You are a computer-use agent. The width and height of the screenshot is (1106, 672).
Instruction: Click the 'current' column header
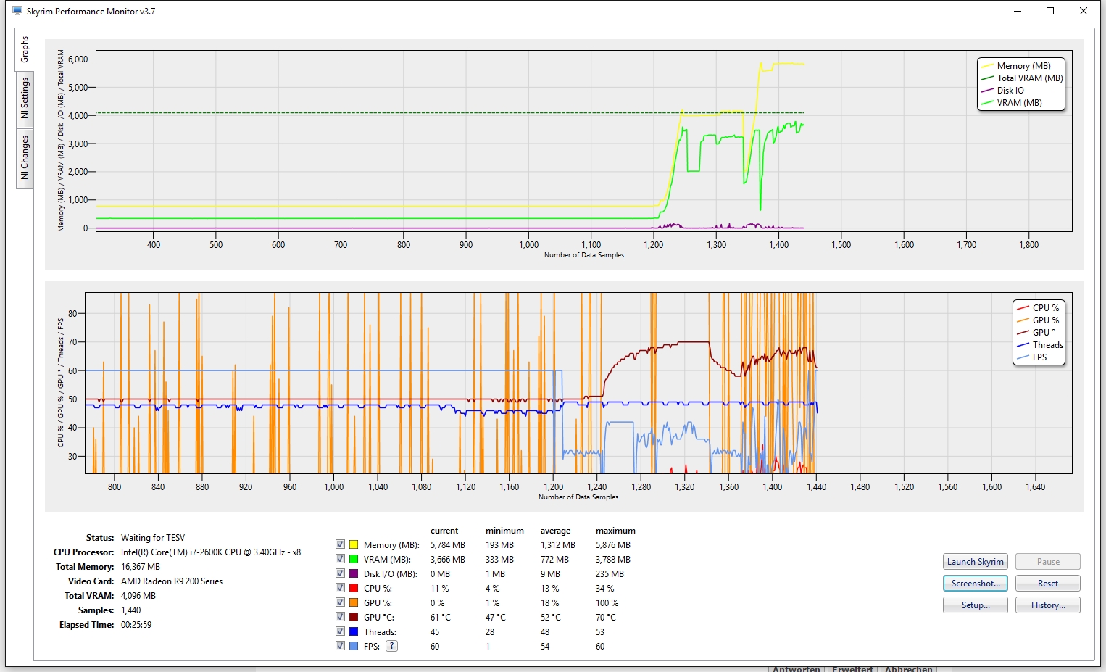tap(444, 531)
